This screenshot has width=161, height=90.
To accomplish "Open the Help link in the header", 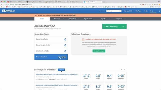I will (x=146, y=11).
